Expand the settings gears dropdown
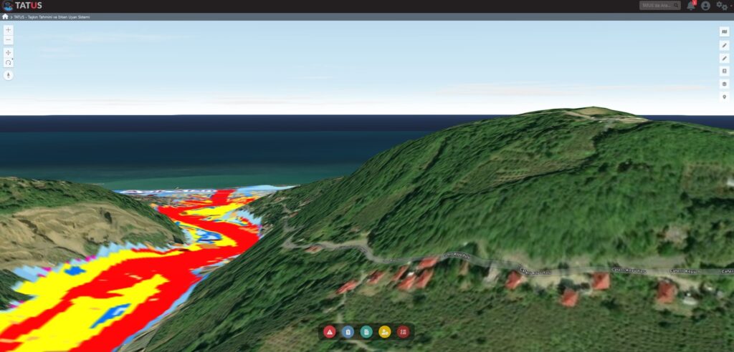734x352 pixels. [x=723, y=6]
